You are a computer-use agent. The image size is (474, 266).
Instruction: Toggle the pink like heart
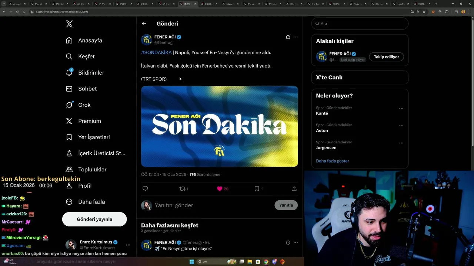[x=220, y=188]
